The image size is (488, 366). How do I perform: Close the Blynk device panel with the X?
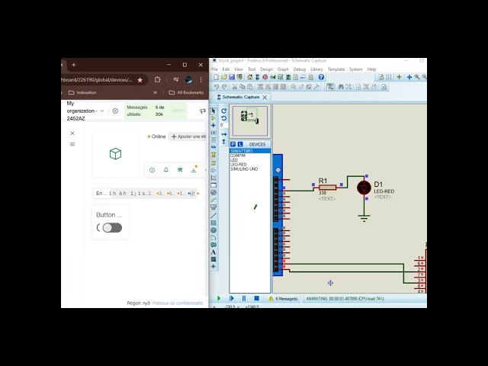(72, 133)
